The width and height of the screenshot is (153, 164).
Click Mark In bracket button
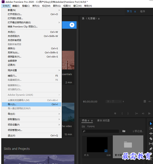pos(122,113)
